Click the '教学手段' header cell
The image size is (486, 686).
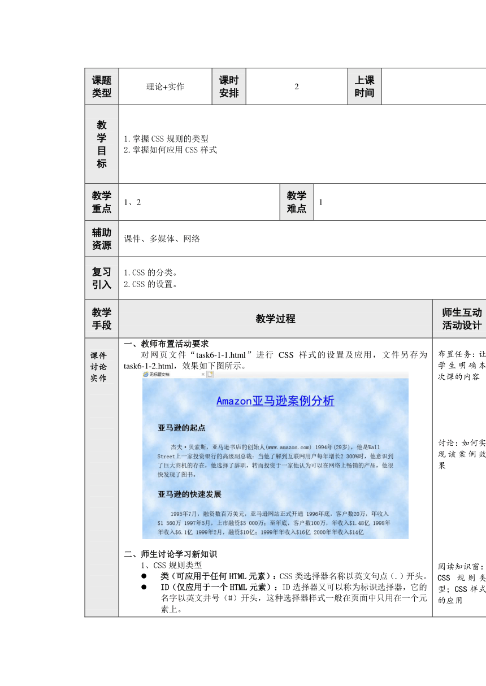102,319
